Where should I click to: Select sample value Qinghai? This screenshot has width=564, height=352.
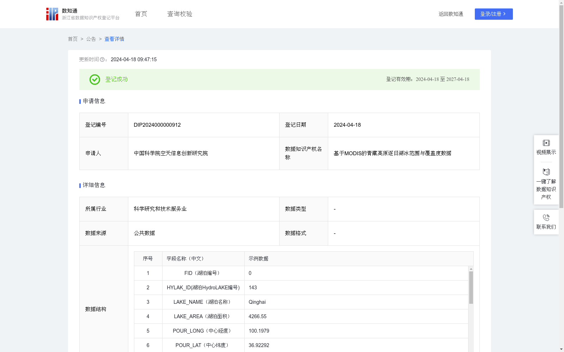point(257,302)
